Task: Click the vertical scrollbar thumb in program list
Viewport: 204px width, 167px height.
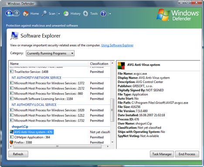Action: pyautogui.click(x=112, y=110)
